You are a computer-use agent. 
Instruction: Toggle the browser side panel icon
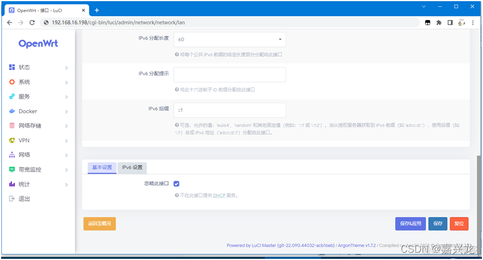tap(450, 22)
